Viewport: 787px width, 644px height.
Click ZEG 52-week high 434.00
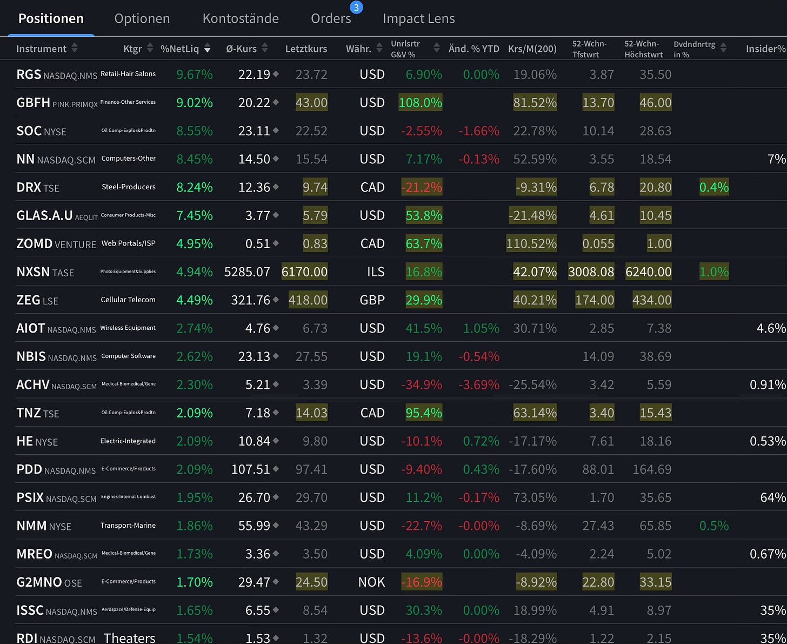652,300
